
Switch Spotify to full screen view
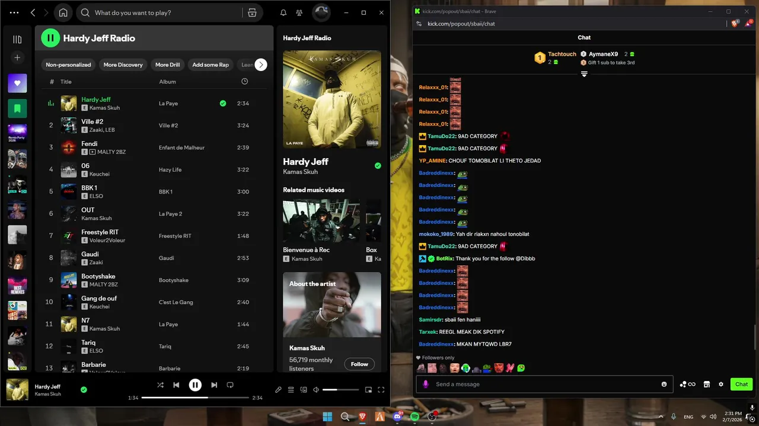381,389
